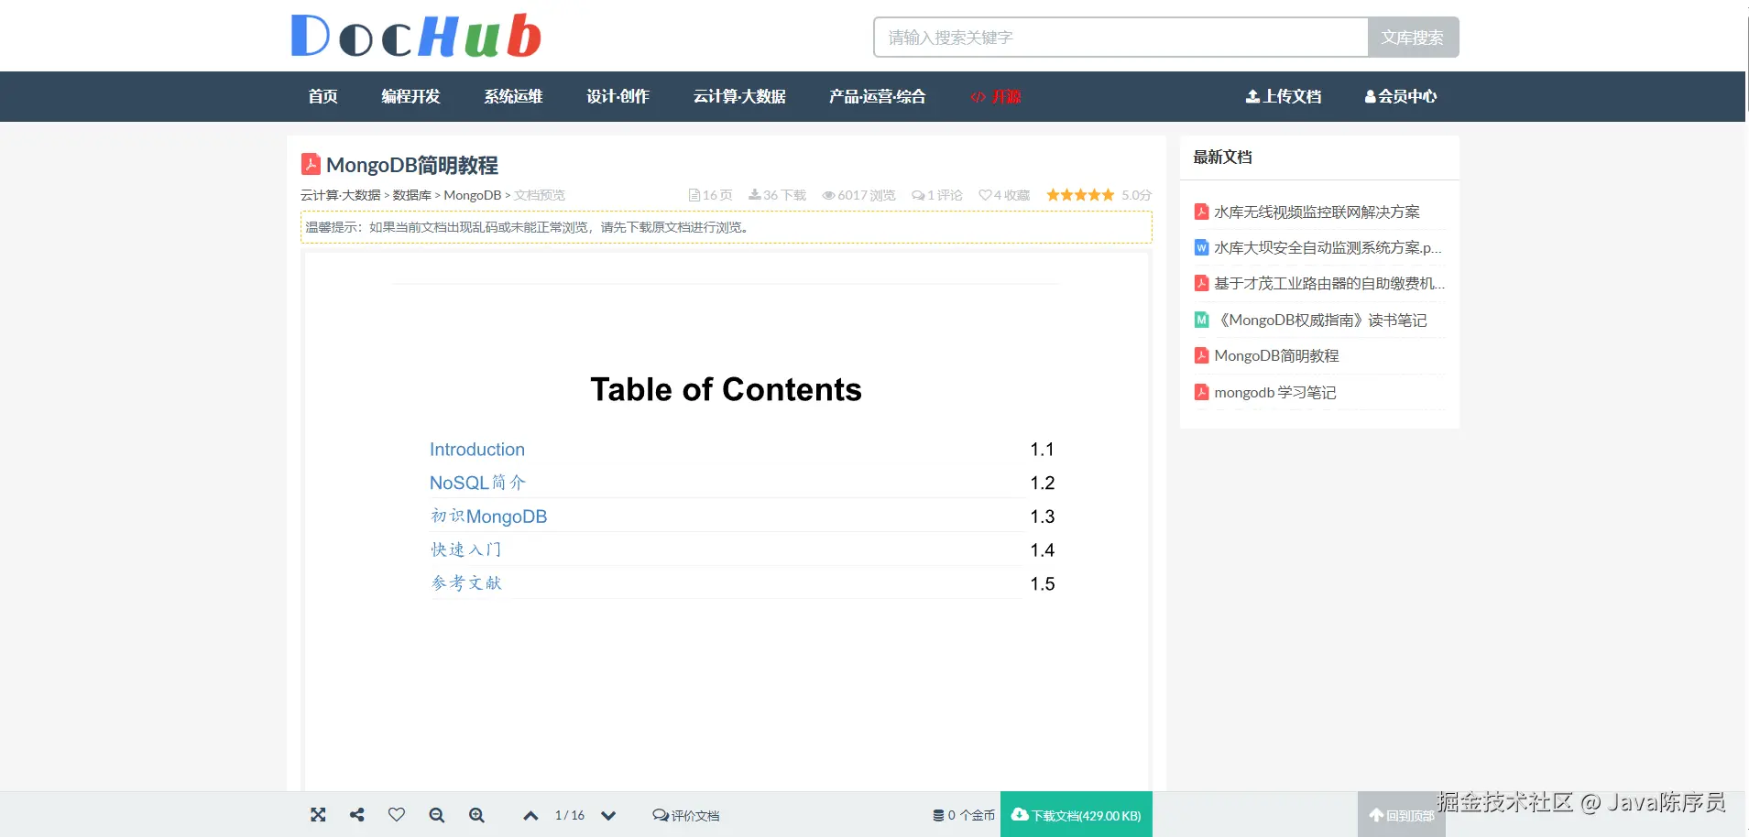Click the PDF icon beside MongoDB简明教程 in the sidebar
Viewport: 1749px width, 837px height.
click(x=1201, y=356)
